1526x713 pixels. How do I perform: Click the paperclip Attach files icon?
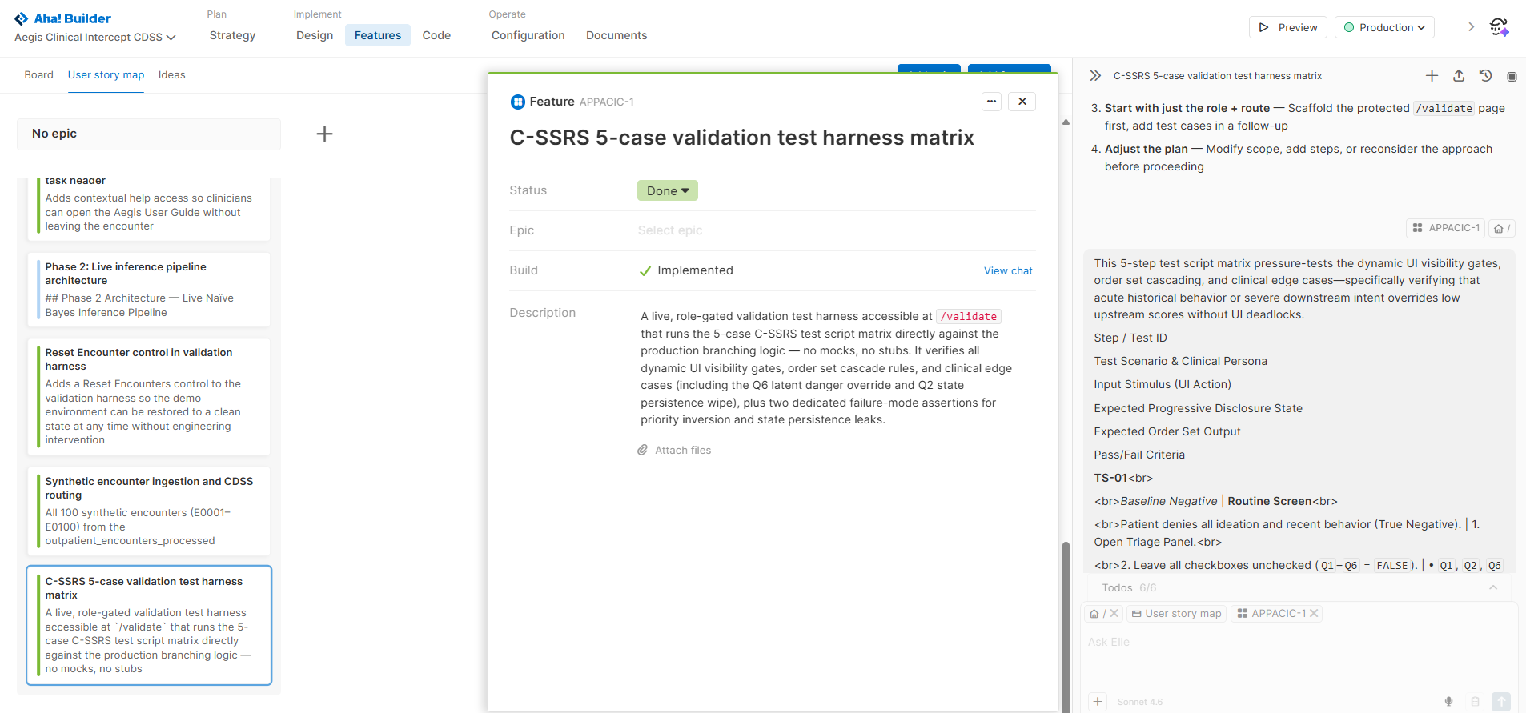pos(642,451)
